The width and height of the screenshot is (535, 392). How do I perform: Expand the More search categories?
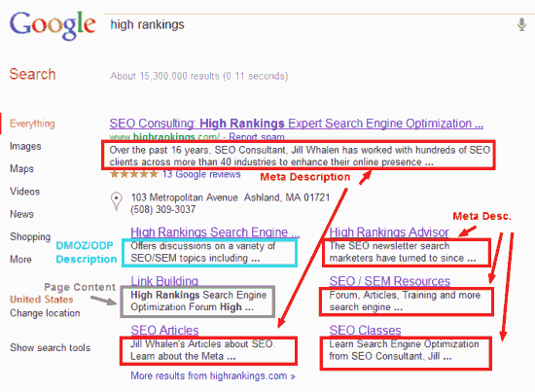[20, 259]
